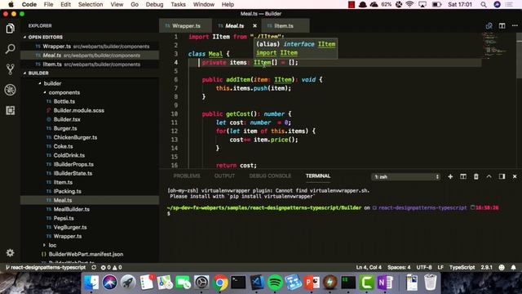Open BuilderWebPart.manifest.json file
The height and width of the screenshot is (294, 522).
pos(86,254)
